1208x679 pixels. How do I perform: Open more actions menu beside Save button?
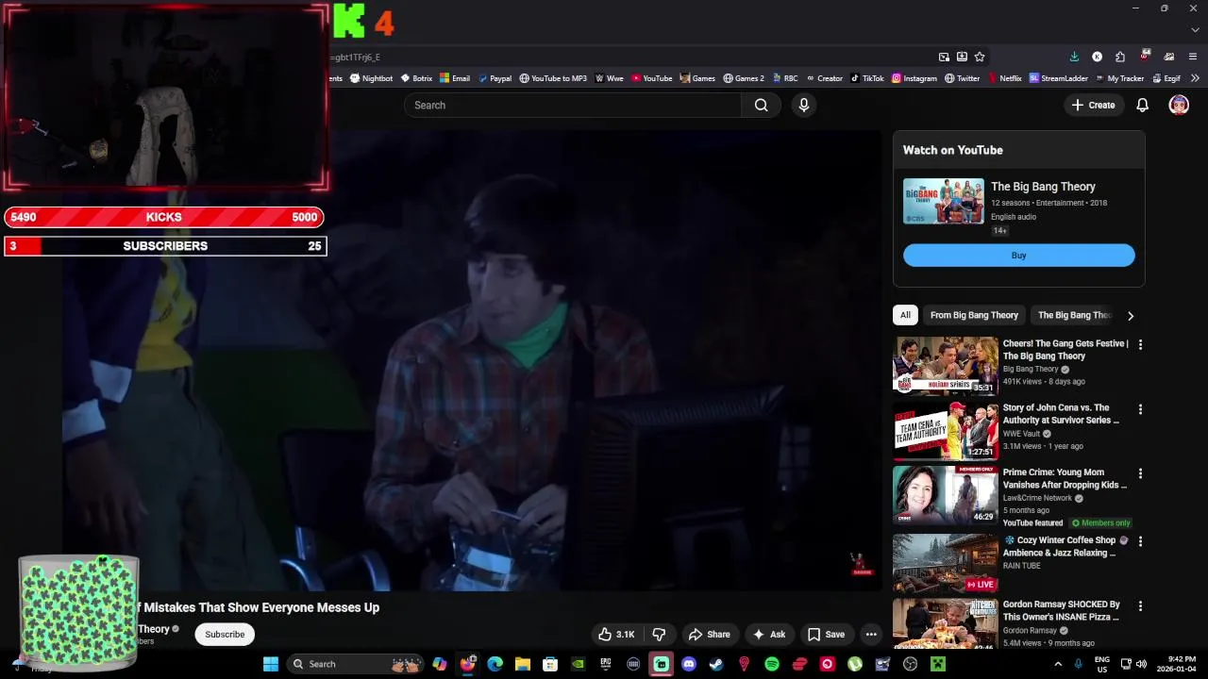(x=871, y=635)
